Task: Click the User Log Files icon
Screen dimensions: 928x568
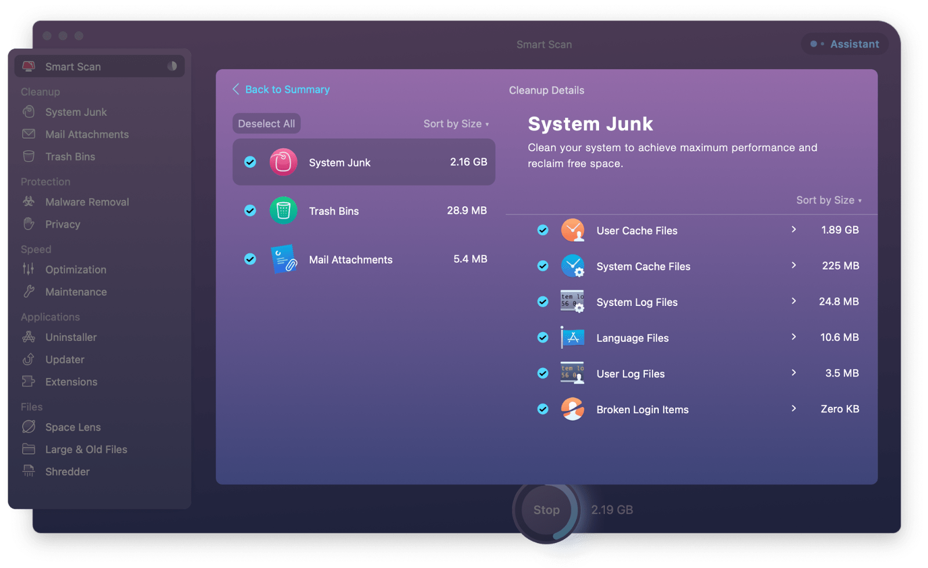Action: click(x=572, y=373)
